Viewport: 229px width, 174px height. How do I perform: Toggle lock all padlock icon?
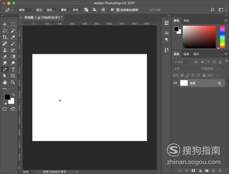coord(204,75)
